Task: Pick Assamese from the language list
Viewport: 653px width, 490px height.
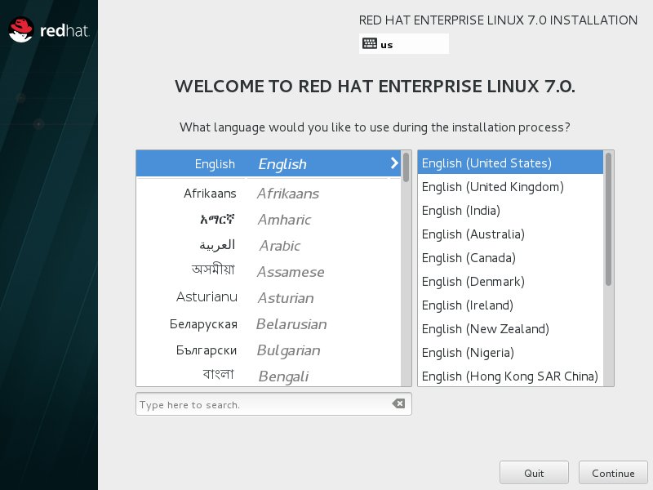Action: (x=269, y=272)
